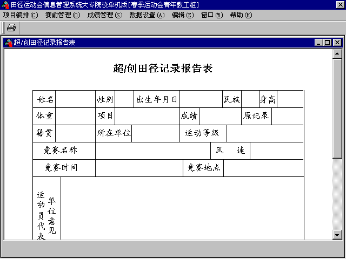Open the 数据设置(A) menu
346x259 pixels.
pyautogui.click(x=147, y=15)
